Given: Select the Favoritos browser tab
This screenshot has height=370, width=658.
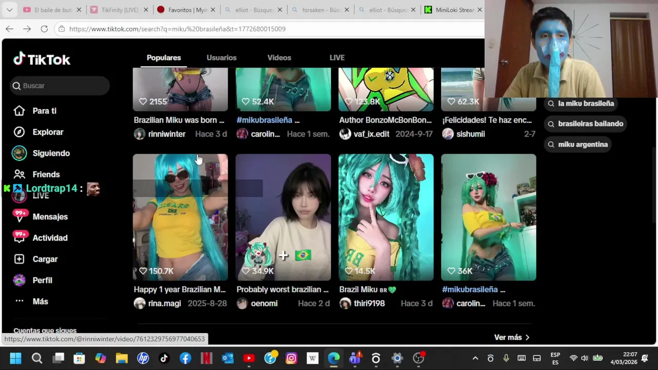Looking at the screenshot, I should coord(186,10).
